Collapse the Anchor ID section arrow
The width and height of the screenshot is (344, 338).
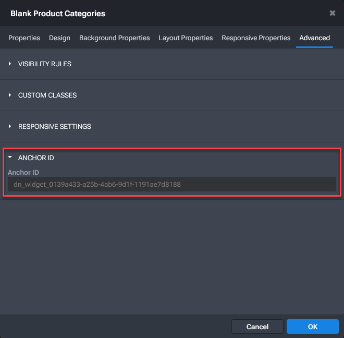pyautogui.click(x=10, y=158)
